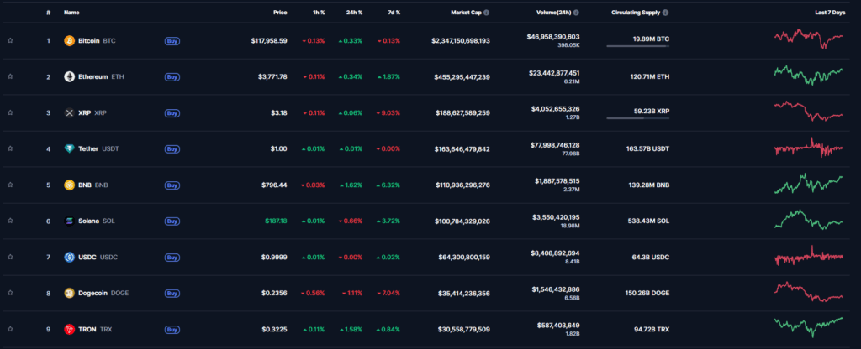Click the XRP coin logo
The width and height of the screenshot is (861, 349).
[69, 113]
